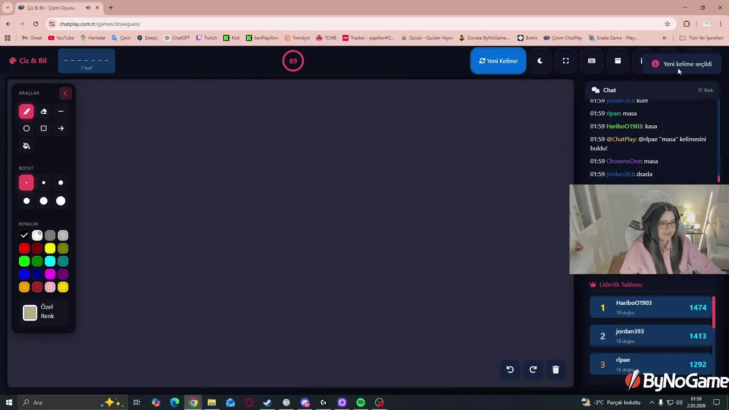The width and height of the screenshot is (729, 410).
Task: Select the eraser tool
Action: tap(43, 112)
